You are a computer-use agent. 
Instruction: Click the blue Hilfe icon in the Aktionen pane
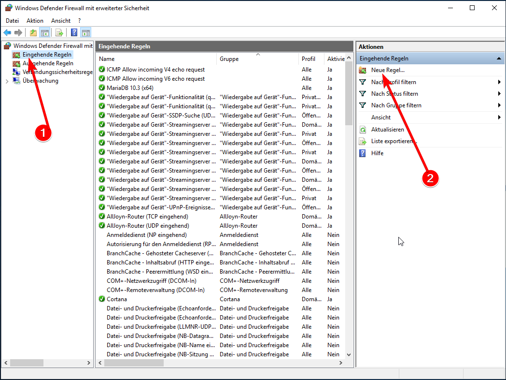(363, 153)
